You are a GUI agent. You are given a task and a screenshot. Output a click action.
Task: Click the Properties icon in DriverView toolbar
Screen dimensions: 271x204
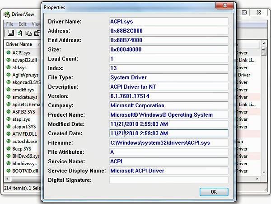pyautogui.click(x=37, y=33)
